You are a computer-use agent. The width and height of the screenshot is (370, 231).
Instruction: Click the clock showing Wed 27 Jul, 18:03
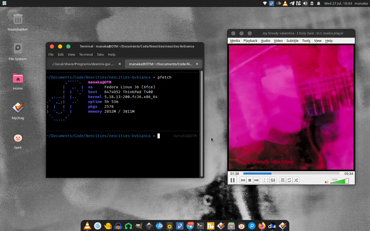tap(338, 3)
